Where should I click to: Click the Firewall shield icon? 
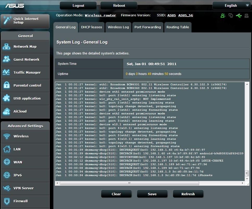click(7, 201)
